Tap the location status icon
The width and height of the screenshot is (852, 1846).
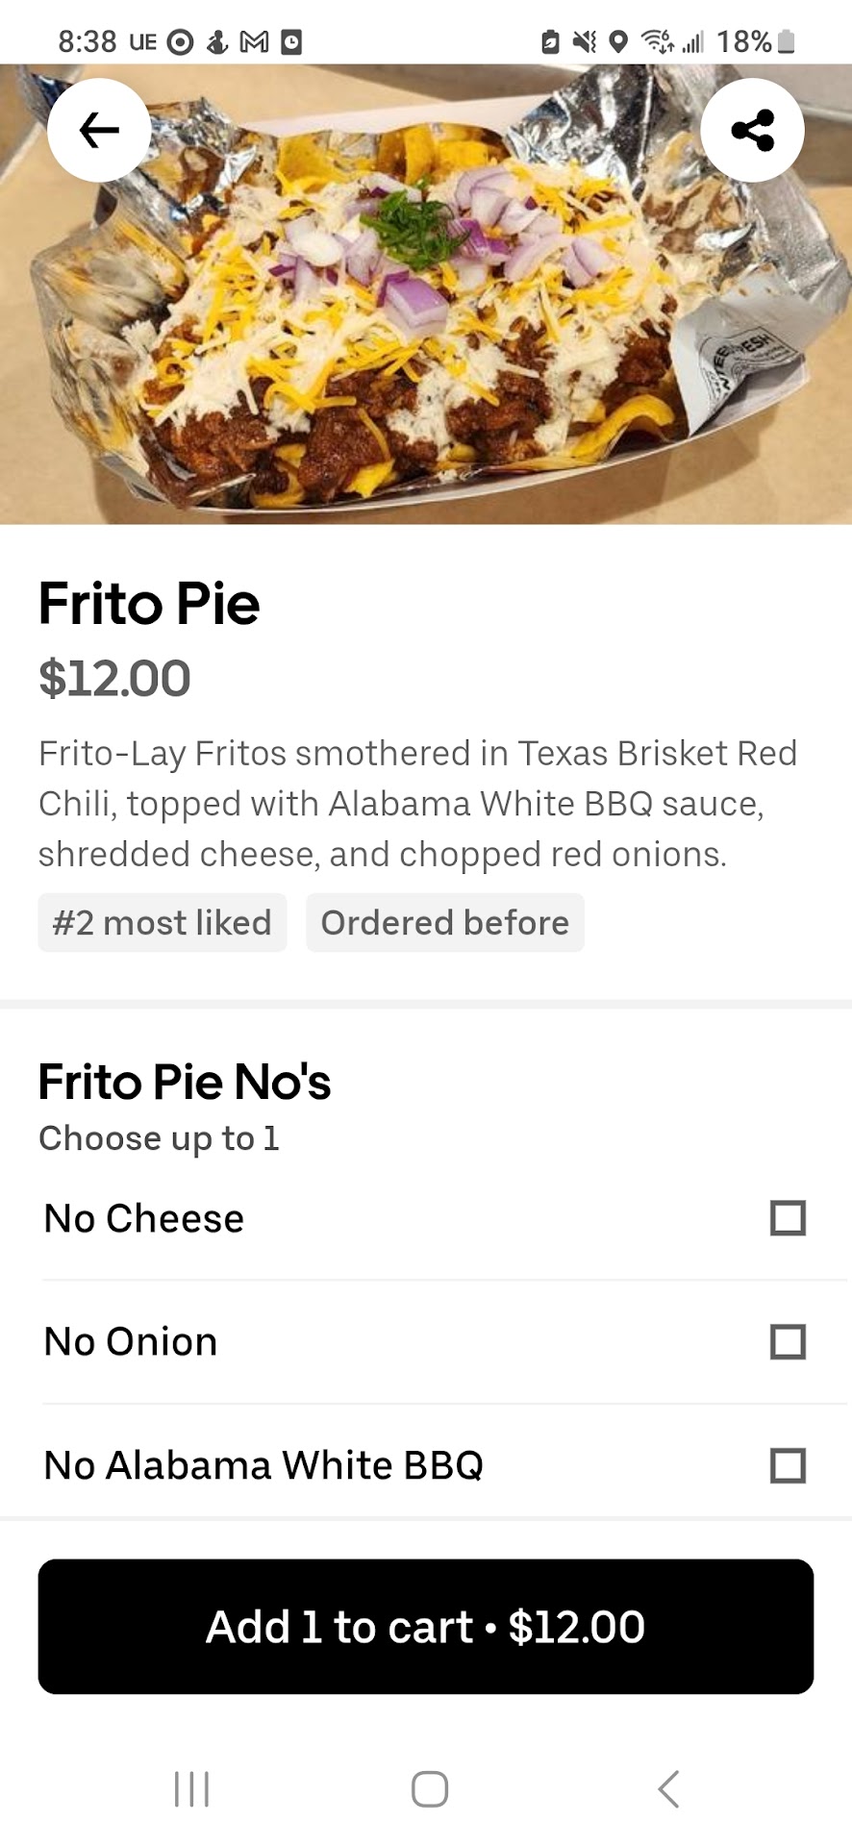[618, 41]
